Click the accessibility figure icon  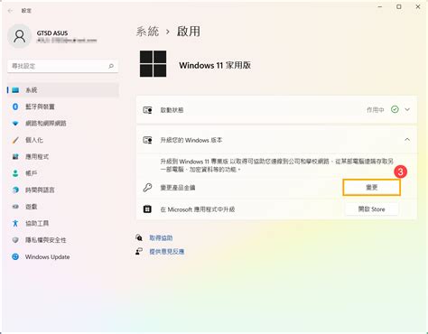coord(15,223)
